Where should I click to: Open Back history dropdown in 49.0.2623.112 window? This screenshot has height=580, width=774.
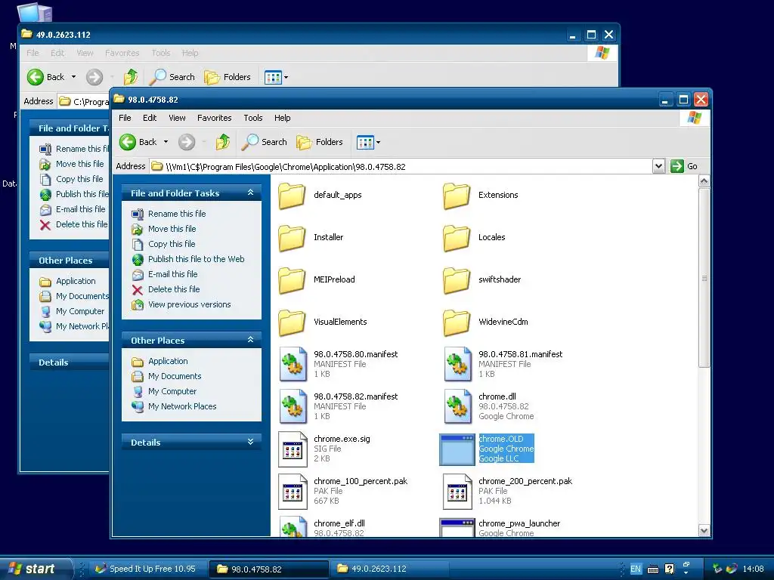click(x=73, y=77)
